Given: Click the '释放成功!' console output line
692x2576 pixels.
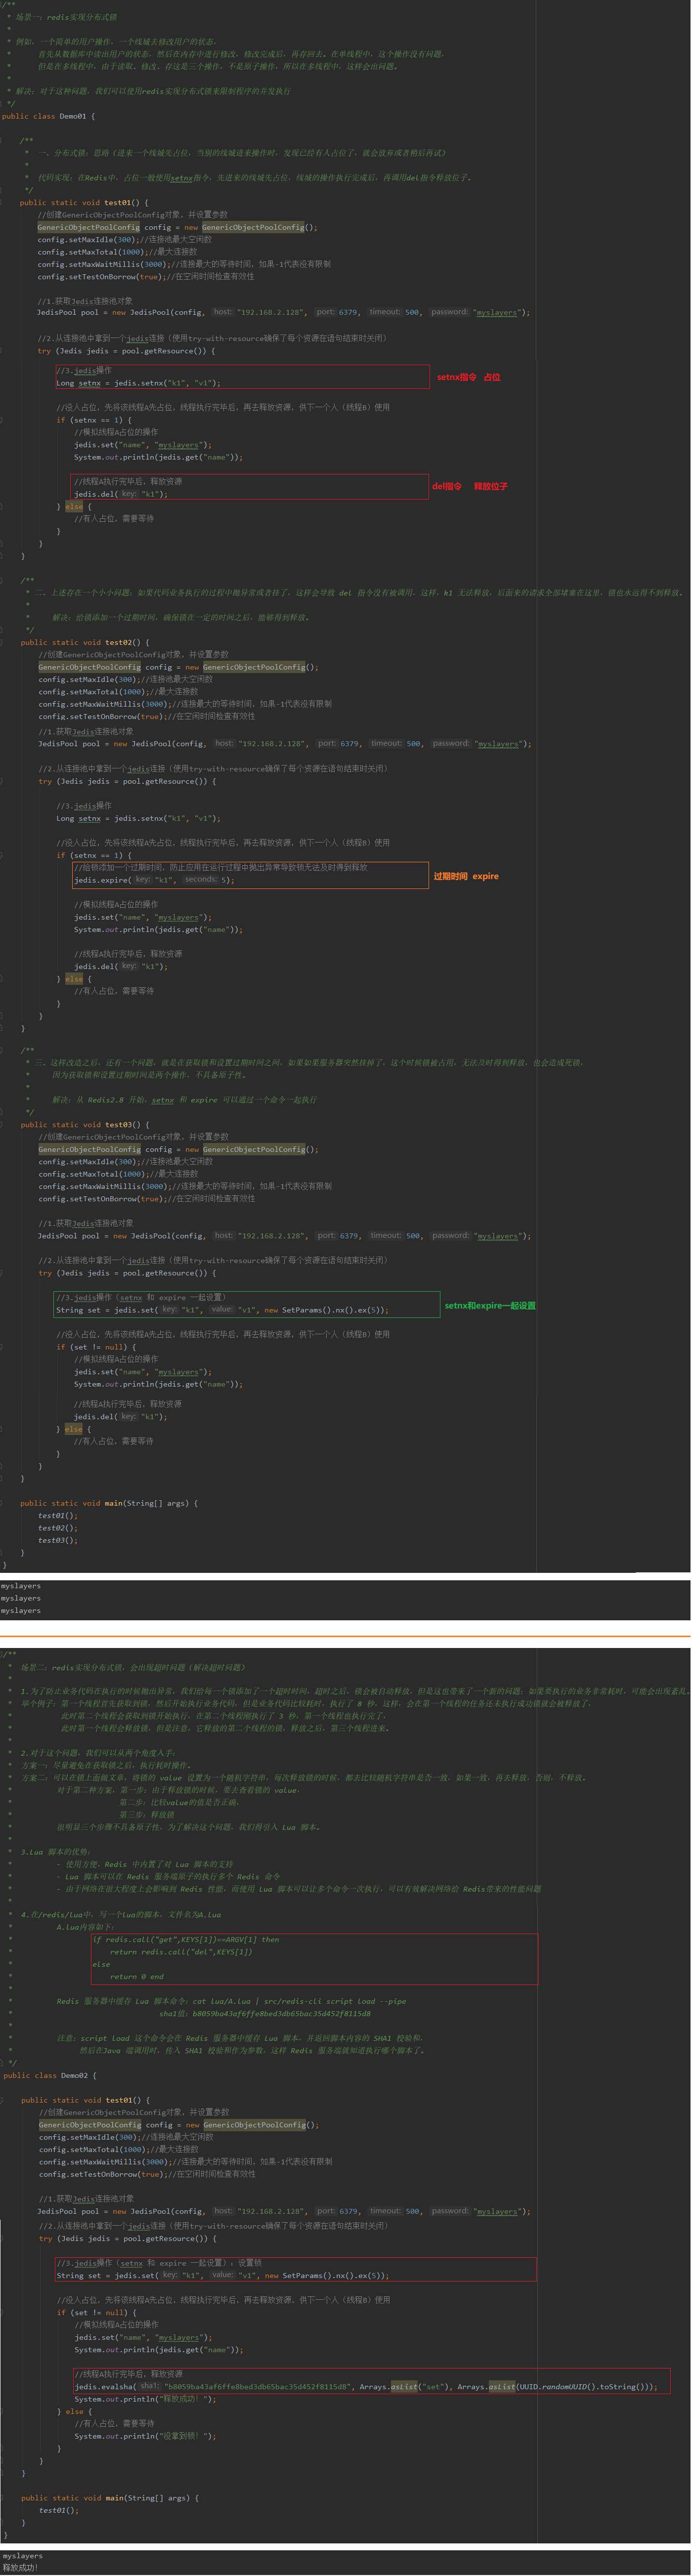Looking at the screenshot, I should 20,2568.
